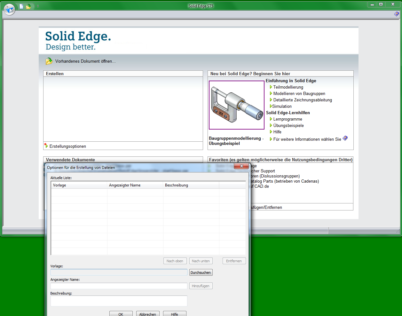Maximize the Solid Edge ST5 window
This screenshot has height=316, width=402.
[x=381, y=4]
